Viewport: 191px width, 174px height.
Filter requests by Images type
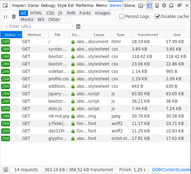(102, 13)
